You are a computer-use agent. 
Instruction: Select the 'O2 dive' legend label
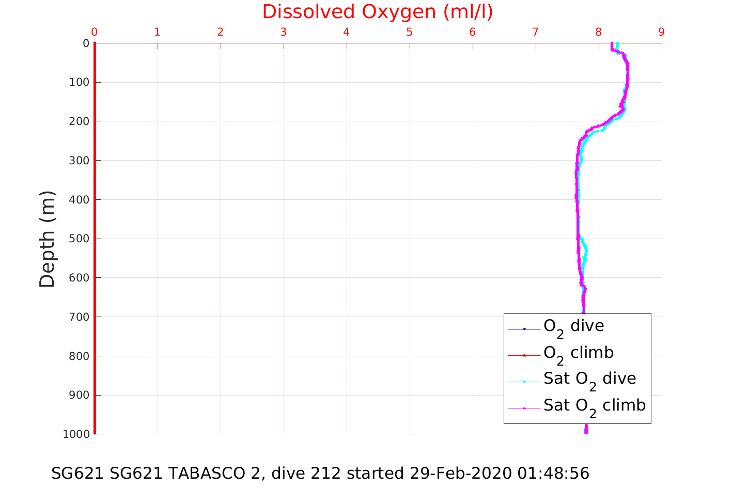[x=573, y=326]
